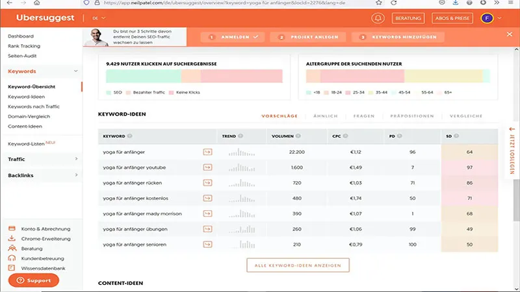520x292 pixels.
Task: Open Keyword-Ideen in sidebar
Action: (26, 97)
